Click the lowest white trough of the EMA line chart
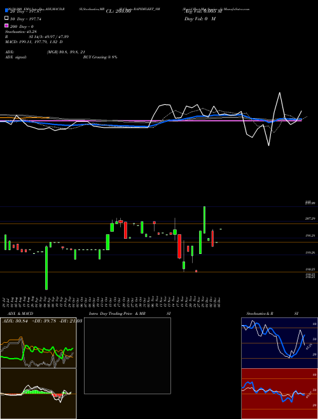This screenshot has height=419, width=318. 269,145
